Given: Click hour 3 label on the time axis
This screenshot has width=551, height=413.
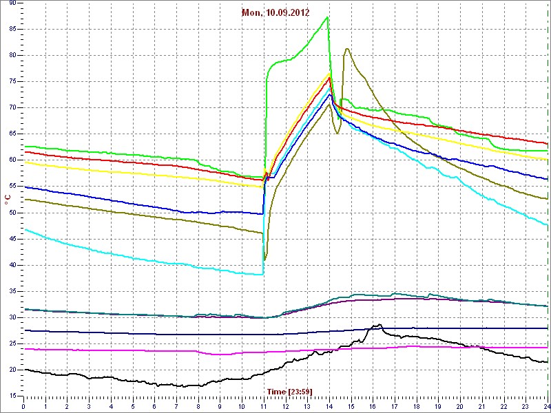Looking at the screenshot, I should point(89,407).
